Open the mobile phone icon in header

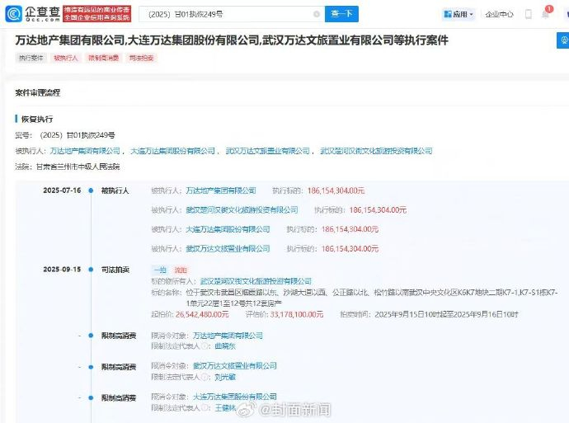pyautogui.click(x=529, y=14)
